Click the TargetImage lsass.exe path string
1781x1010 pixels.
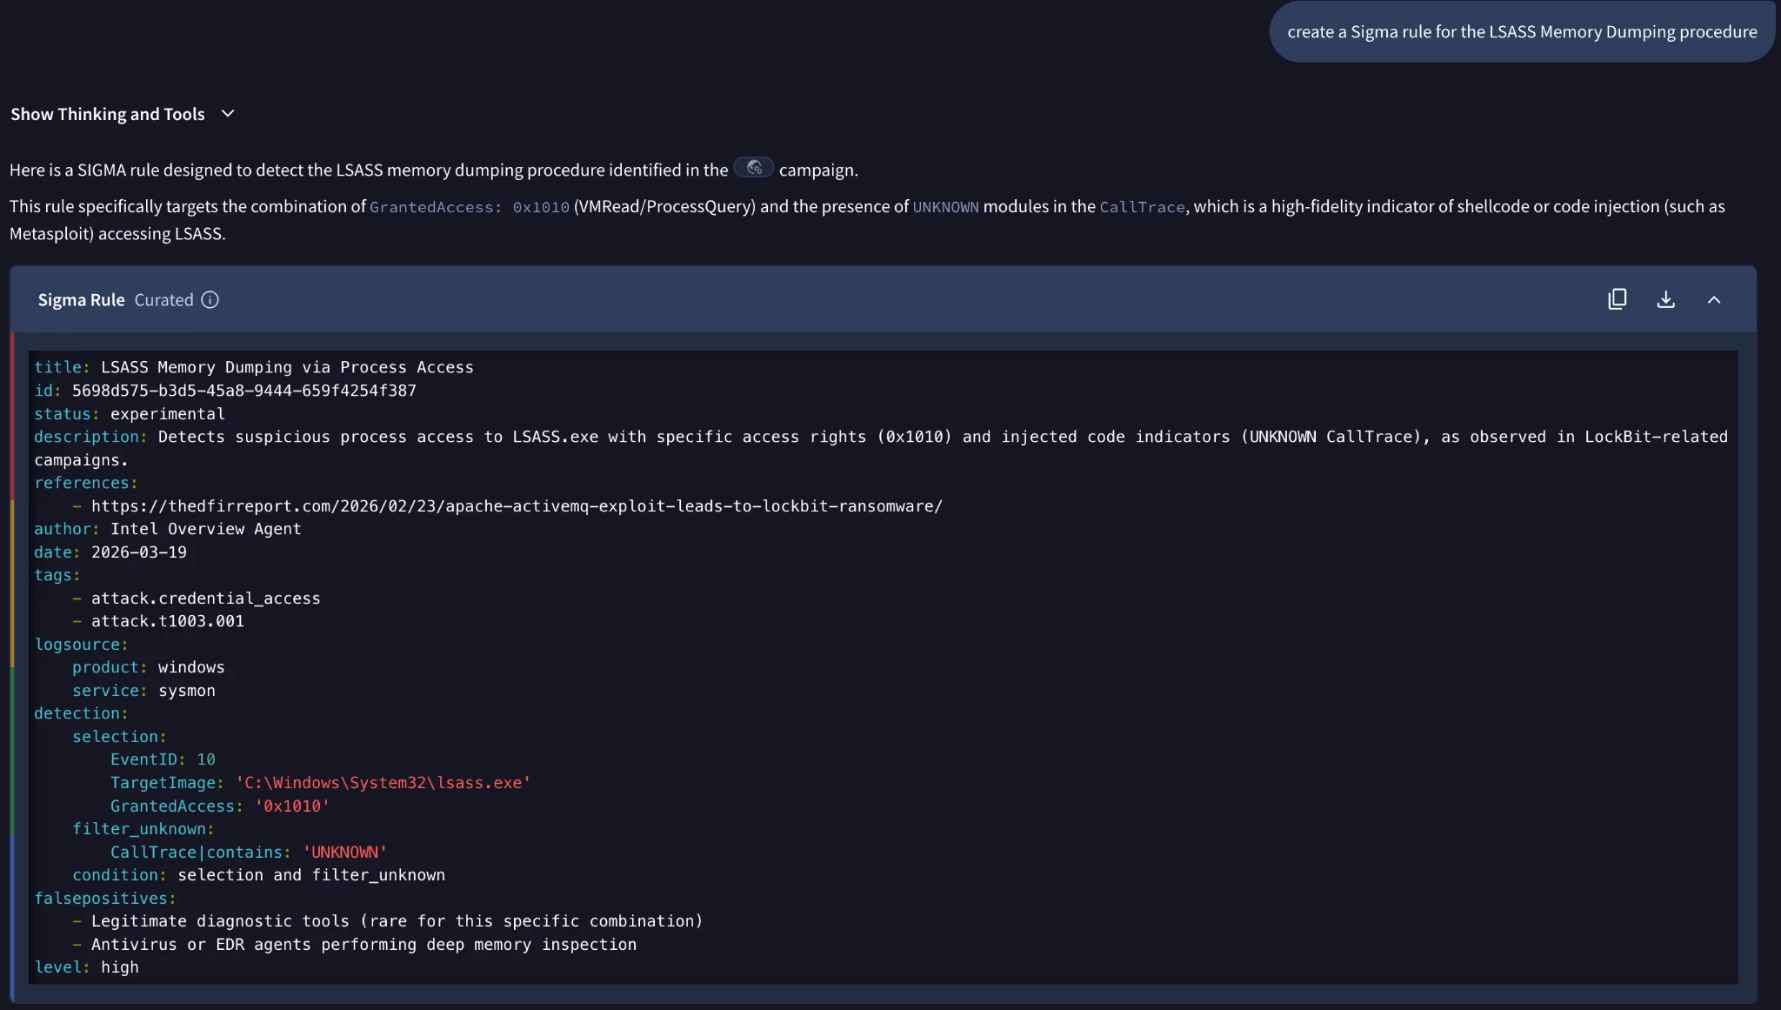[383, 783]
